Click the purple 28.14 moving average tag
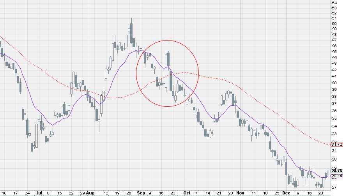This screenshot has height=196, width=345. [336, 176]
